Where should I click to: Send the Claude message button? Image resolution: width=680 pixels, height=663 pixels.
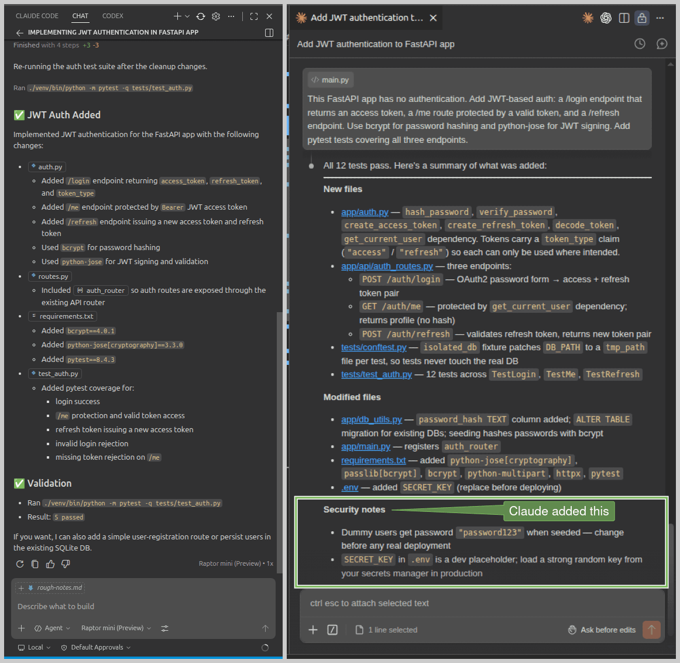(651, 630)
